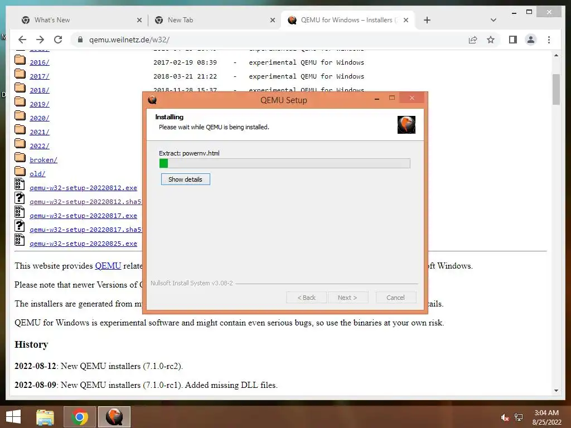The image size is (571, 428).
Task: Click the binary file icon beside qemu-w32-setup-20220817.exe
Action: tap(20, 212)
